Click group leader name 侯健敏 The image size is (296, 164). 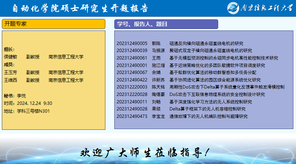tap(11, 57)
